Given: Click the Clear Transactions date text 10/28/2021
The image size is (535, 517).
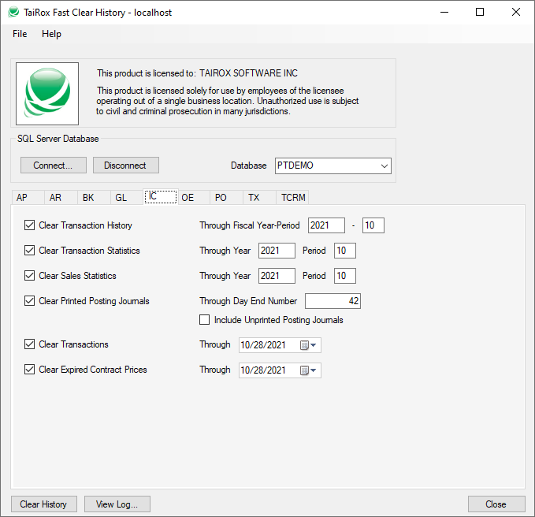Looking at the screenshot, I should pos(263,345).
